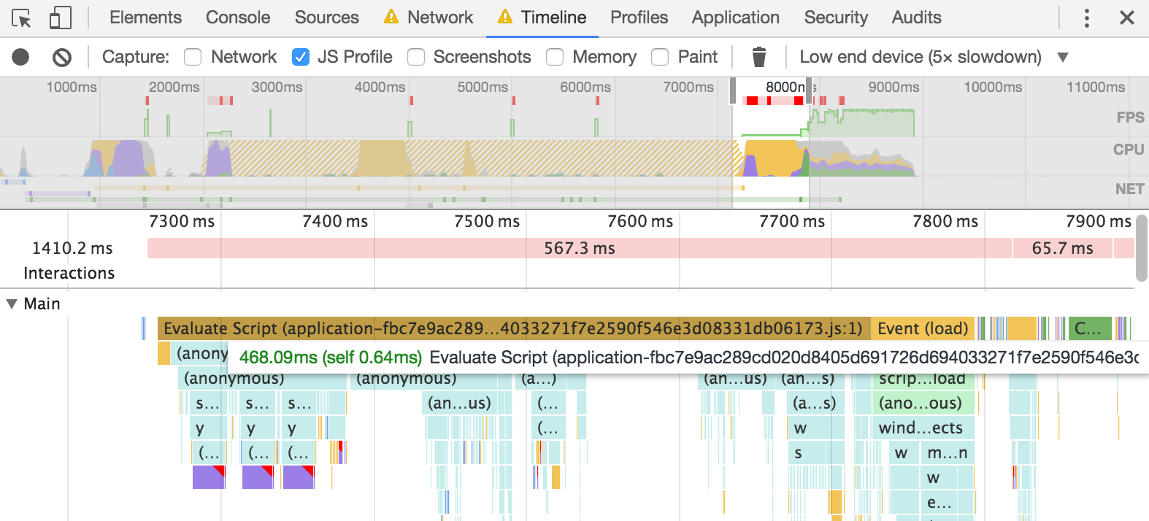Select the Event (load) flame bar
This screenshot has width=1149, height=521.
point(923,328)
